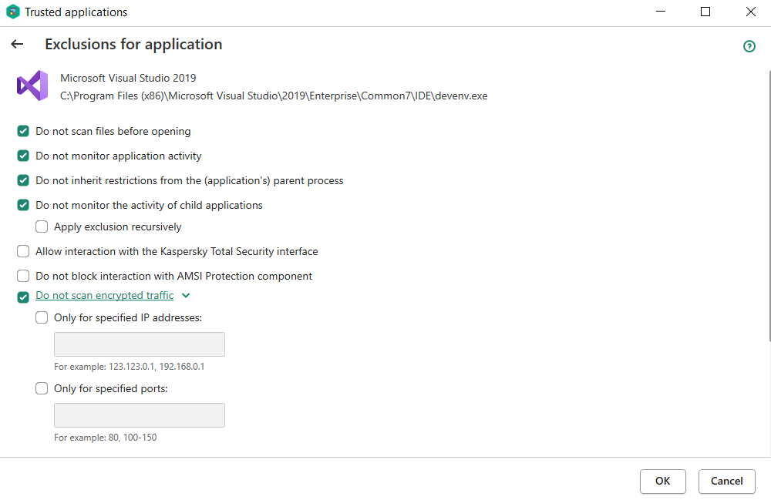Click the specified ports input field
The image size is (771, 500).
pyautogui.click(x=140, y=415)
